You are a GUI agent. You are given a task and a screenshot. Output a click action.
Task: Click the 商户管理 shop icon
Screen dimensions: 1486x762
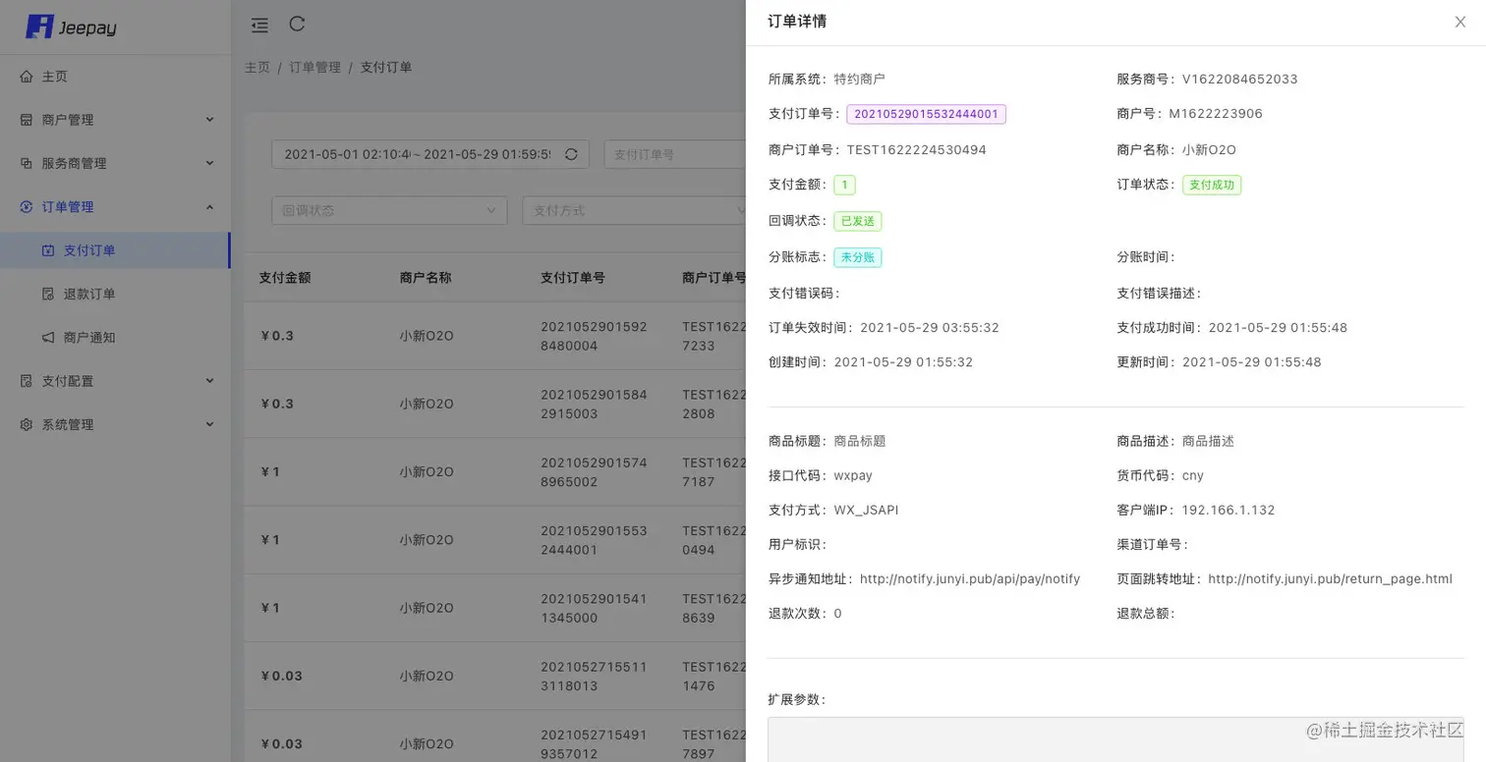point(27,120)
